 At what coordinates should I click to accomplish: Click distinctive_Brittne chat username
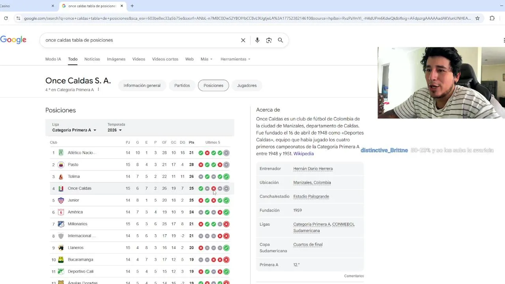pyautogui.click(x=384, y=150)
